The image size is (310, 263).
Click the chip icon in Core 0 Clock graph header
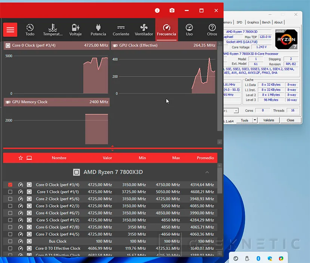point(8,46)
